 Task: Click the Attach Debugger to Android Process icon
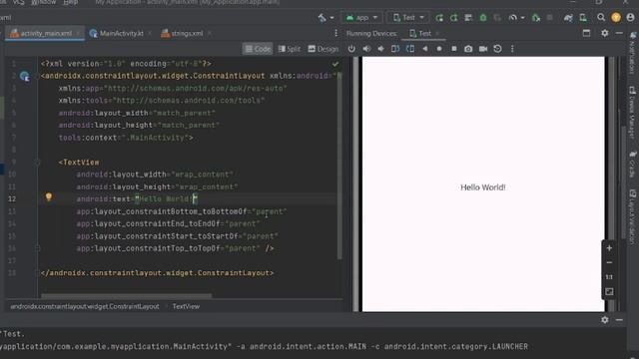[x=536, y=18]
